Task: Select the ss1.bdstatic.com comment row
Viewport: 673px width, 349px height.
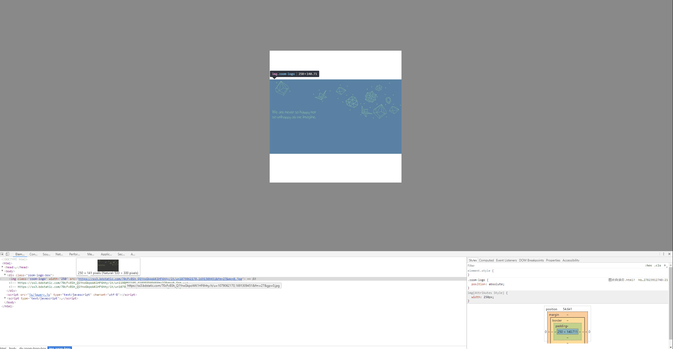Action: [x=99, y=283]
